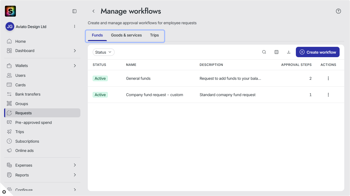Sort by the DESCRIPTION column header
This screenshot has width=350, height=196.
[x=211, y=65]
